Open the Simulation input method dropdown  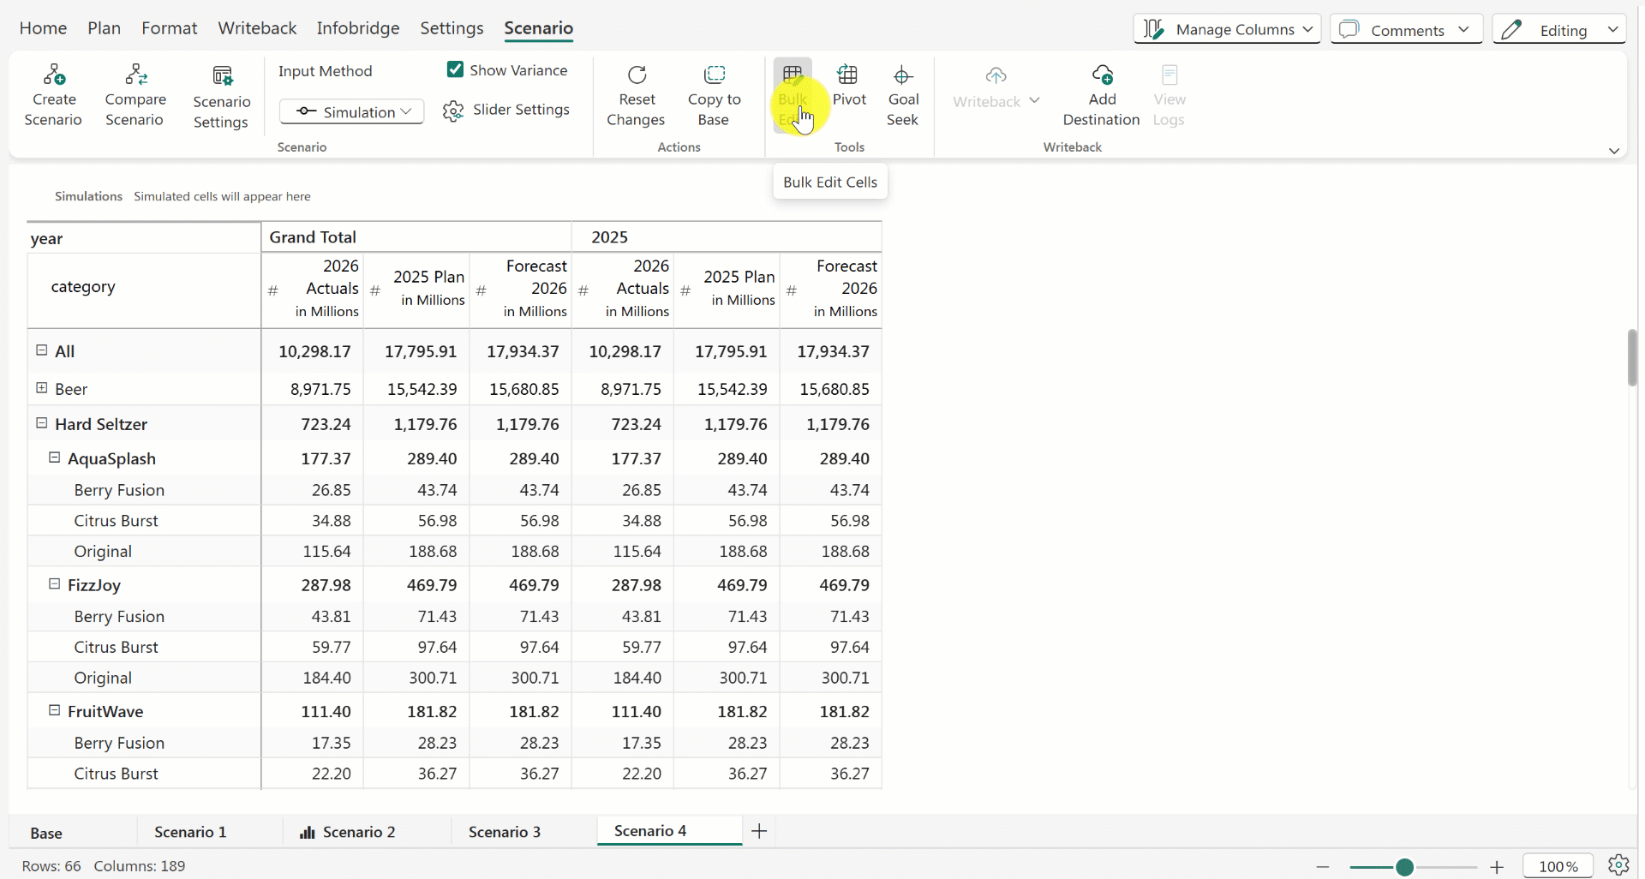point(351,112)
